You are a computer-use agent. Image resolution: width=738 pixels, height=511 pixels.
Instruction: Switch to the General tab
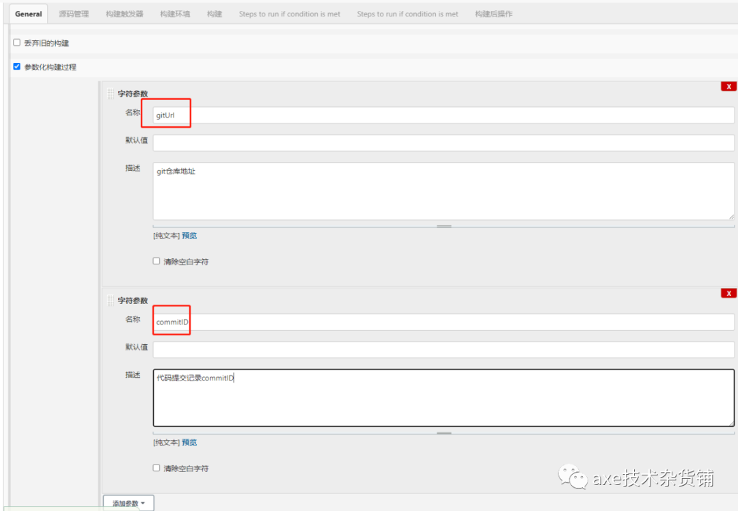(x=28, y=14)
